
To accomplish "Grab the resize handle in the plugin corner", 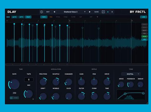I will [x=147, y=103].
